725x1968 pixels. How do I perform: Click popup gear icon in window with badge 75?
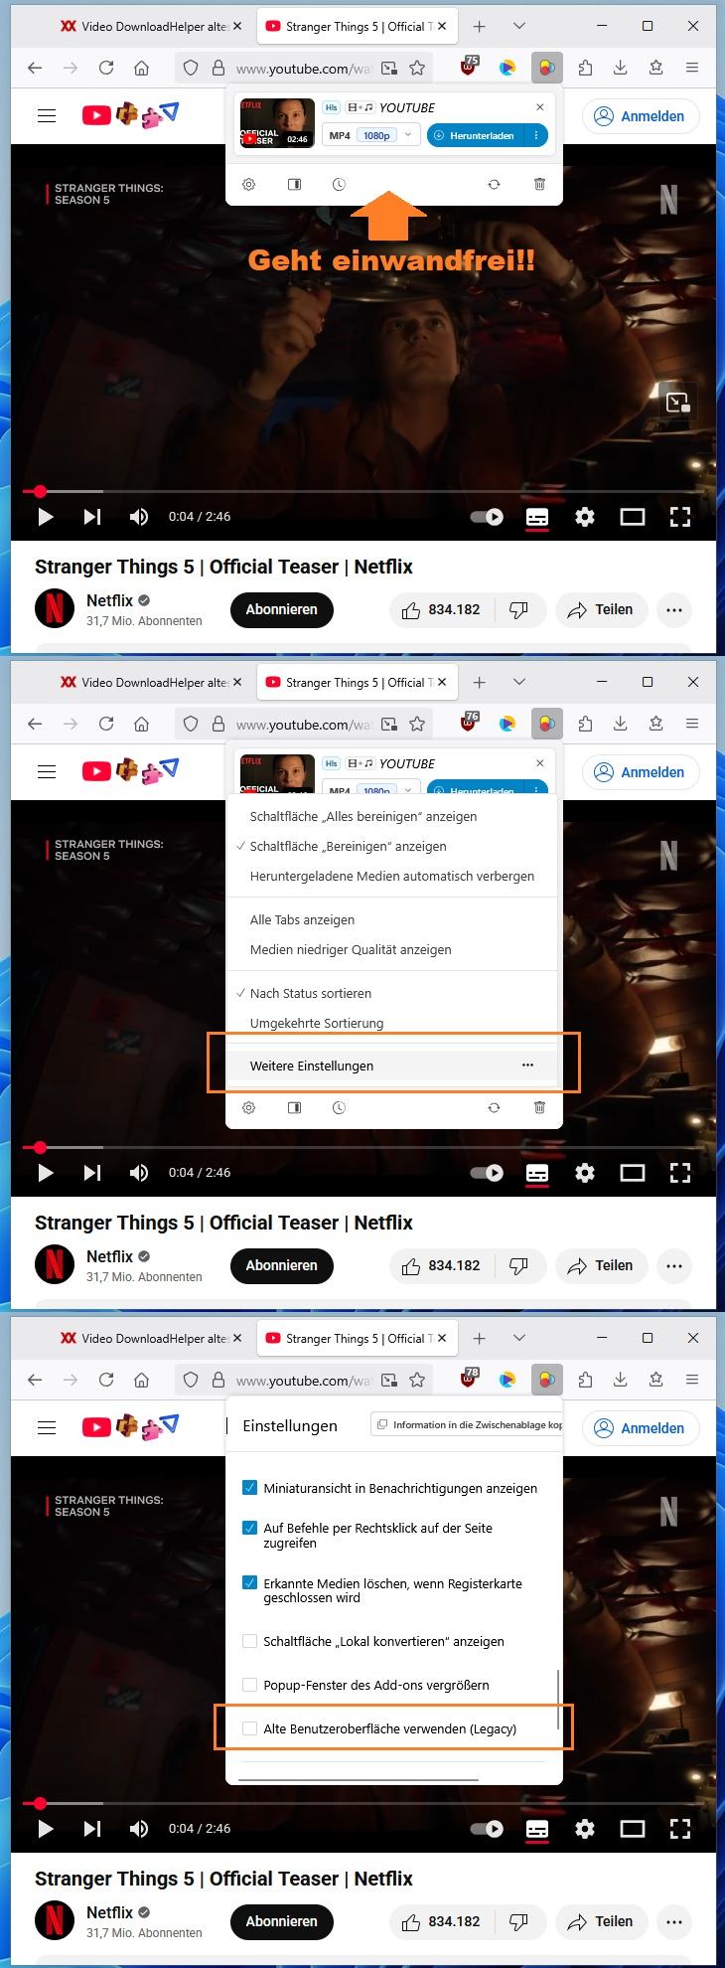click(249, 185)
